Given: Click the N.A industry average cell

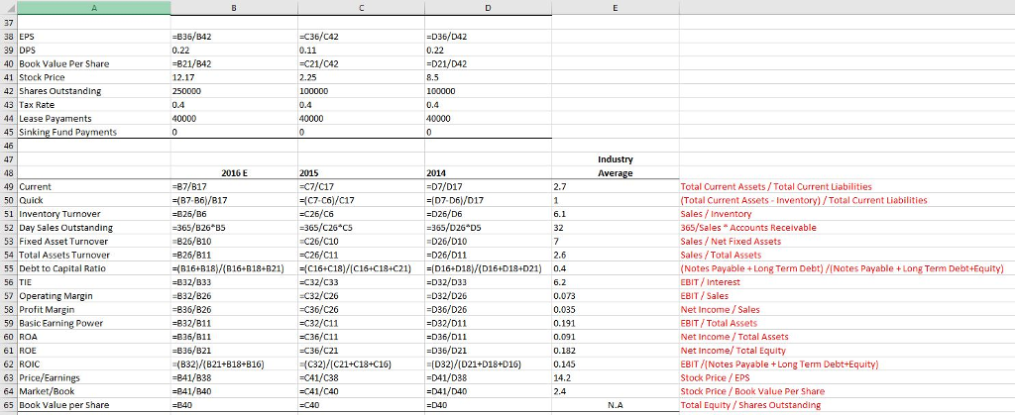Looking at the screenshot, I should 616,405.
